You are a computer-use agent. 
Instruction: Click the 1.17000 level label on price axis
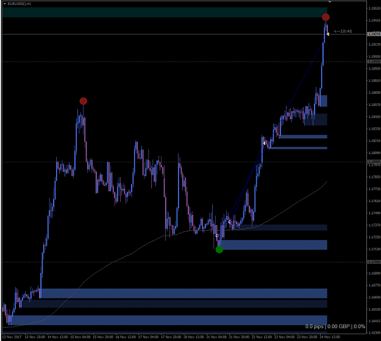[x=374, y=262]
